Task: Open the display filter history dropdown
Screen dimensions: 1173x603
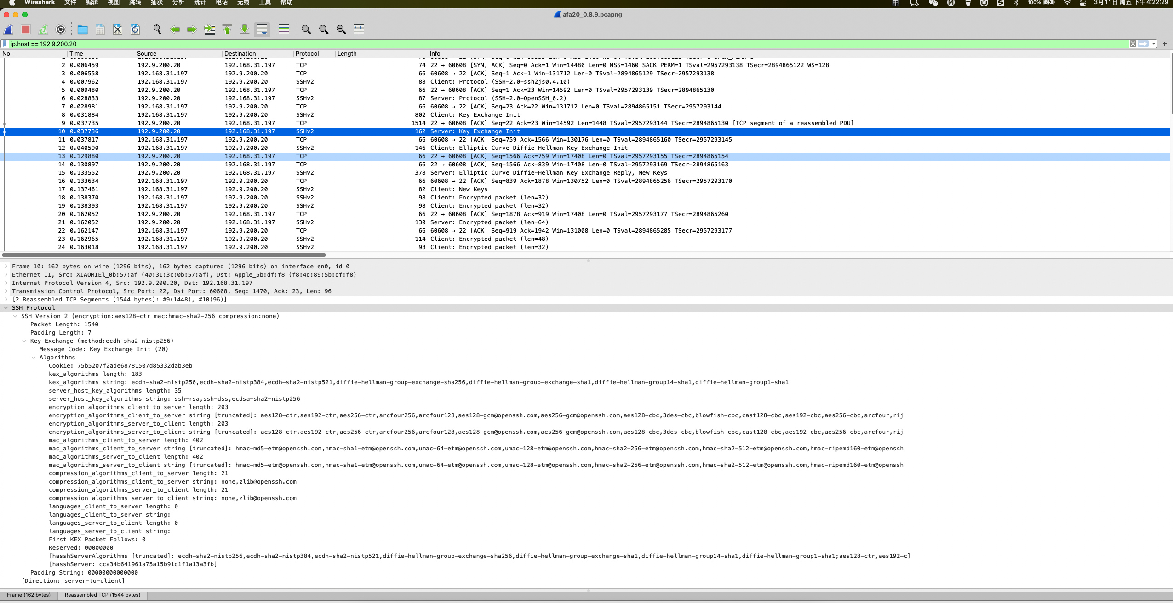Action: 1153,44
